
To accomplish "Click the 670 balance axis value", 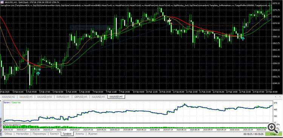I will [275, 103].
